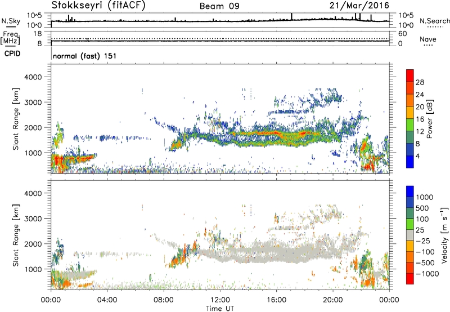This screenshot has width=450, height=312.
Task: Click the '18' frequency axis tick label
Action: [37, 34]
